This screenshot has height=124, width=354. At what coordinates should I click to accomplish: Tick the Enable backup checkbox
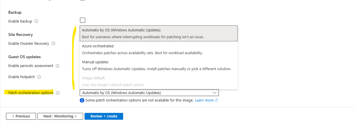point(83,20)
